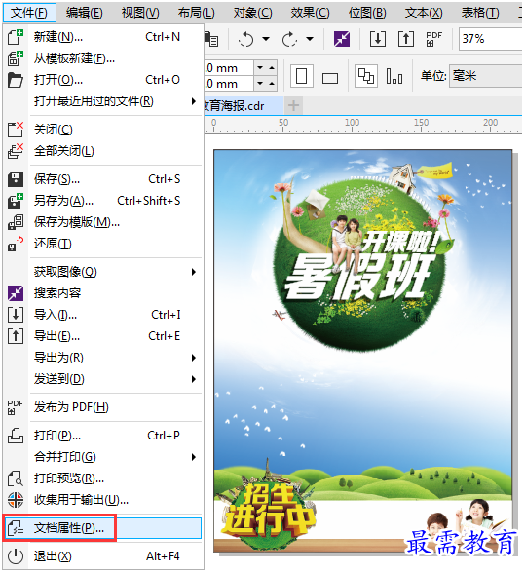Image resolution: width=525 pixels, height=573 pixels.
Task: Click the Close All icon
Action: coord(16,151)
